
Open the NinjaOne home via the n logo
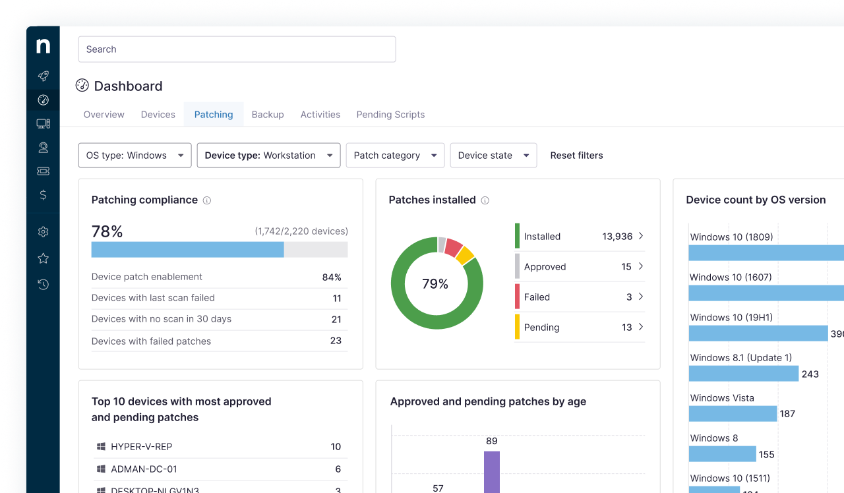[43, 45]
